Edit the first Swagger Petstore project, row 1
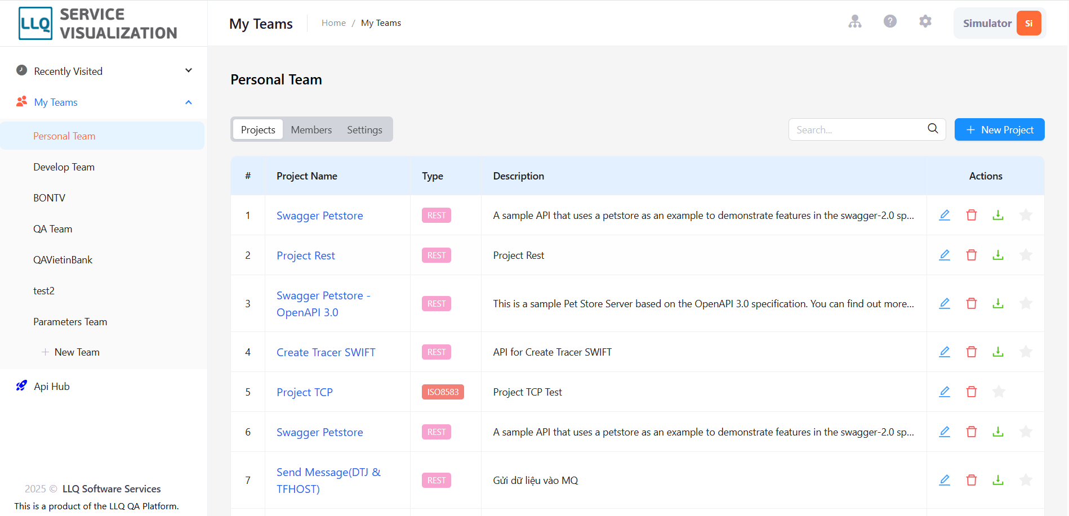The height and width of the screenshot is (516, 1069). (x=945, y=215)
